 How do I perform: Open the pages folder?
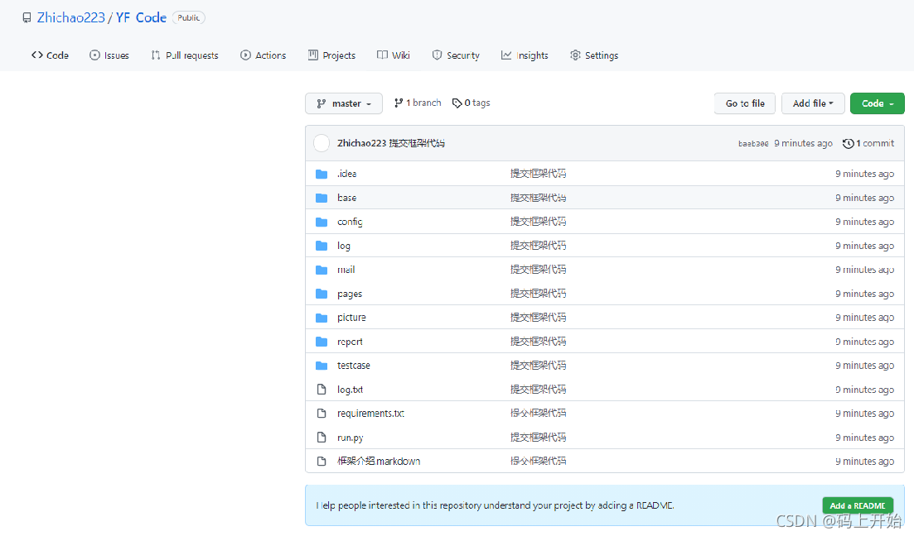click(350, 294)
